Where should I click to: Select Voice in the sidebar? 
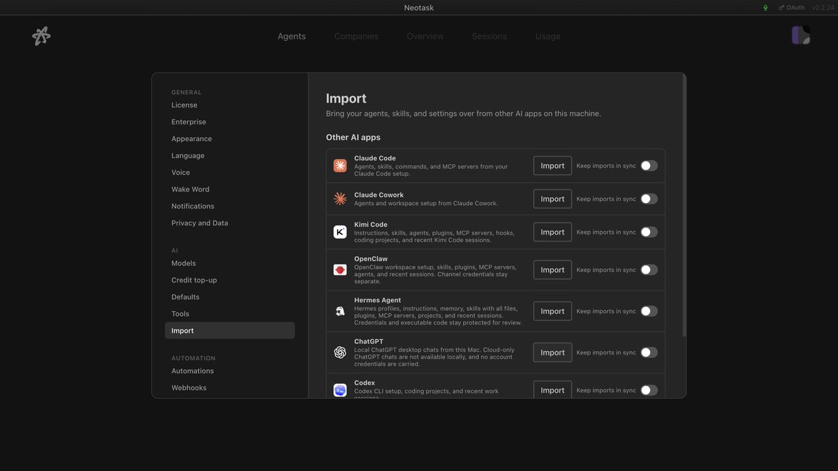click(x=230, y=172)
